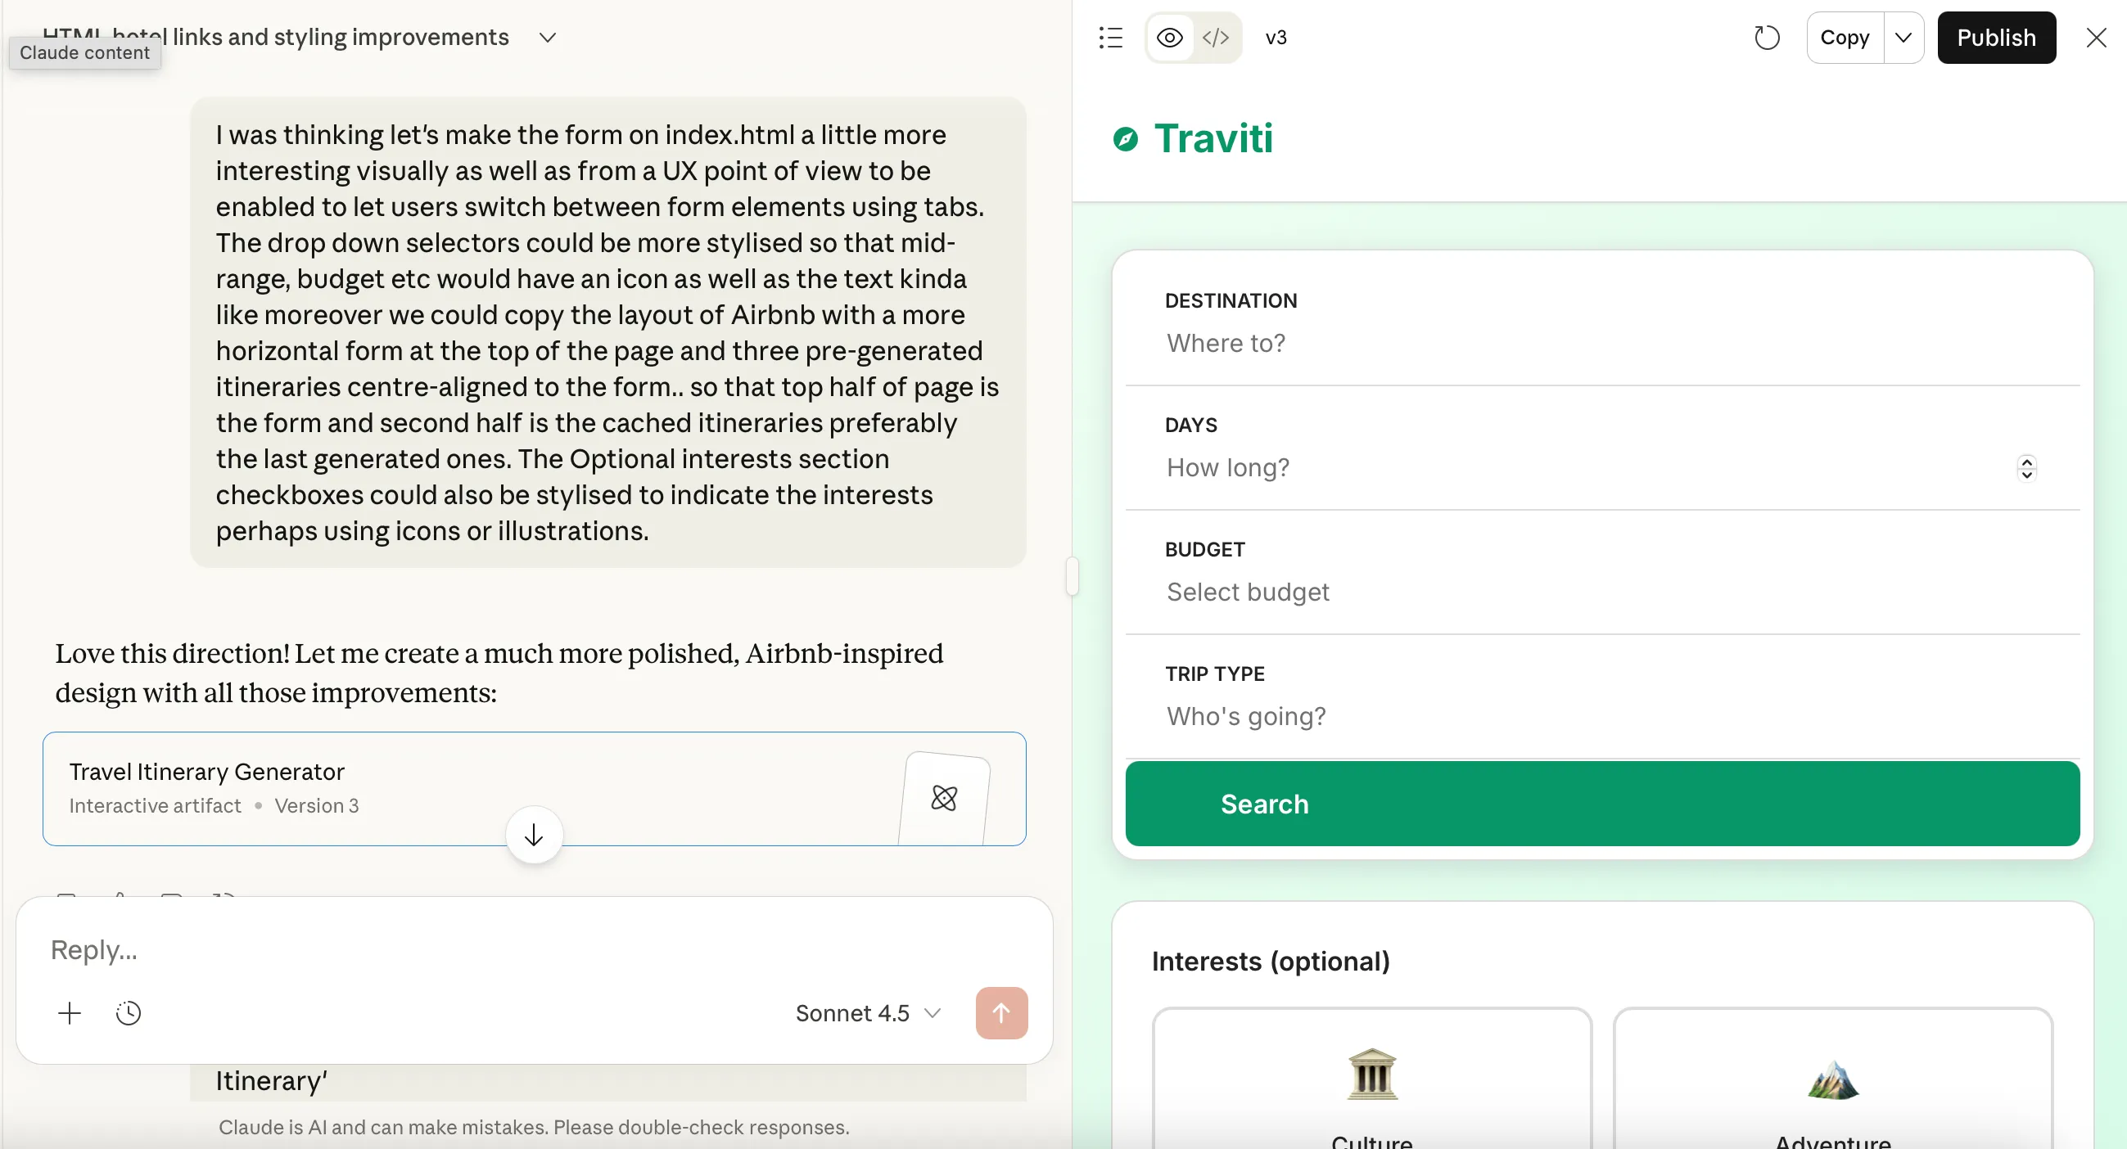Viewport: 2127px width, 1149px height.
Task: Open the artifact list sidebar icon
Action: (1110, 38)
